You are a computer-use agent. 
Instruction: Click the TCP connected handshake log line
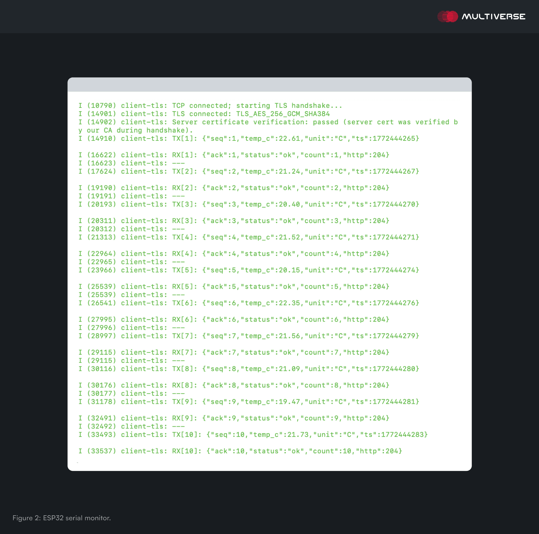210,106
